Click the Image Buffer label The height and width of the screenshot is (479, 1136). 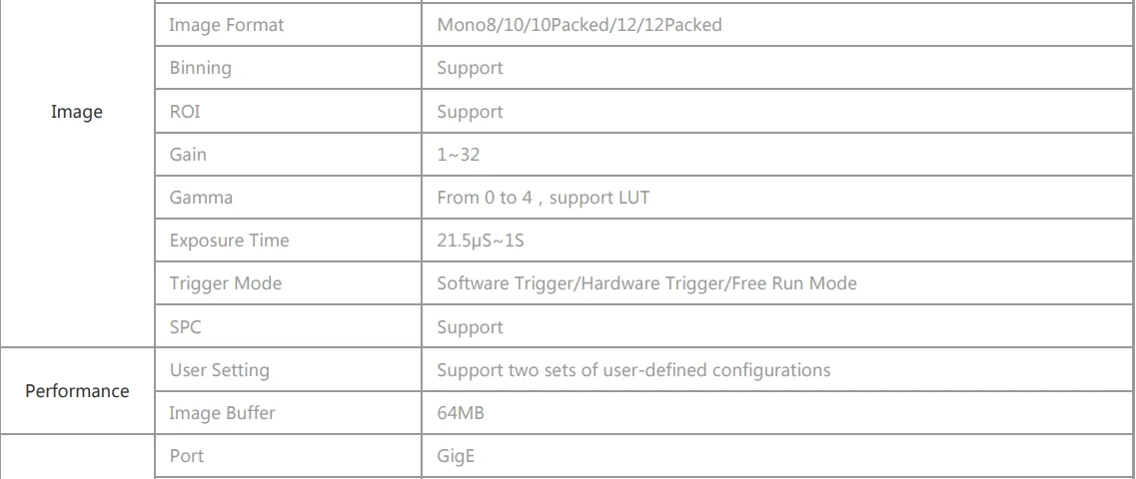[221, 413]
